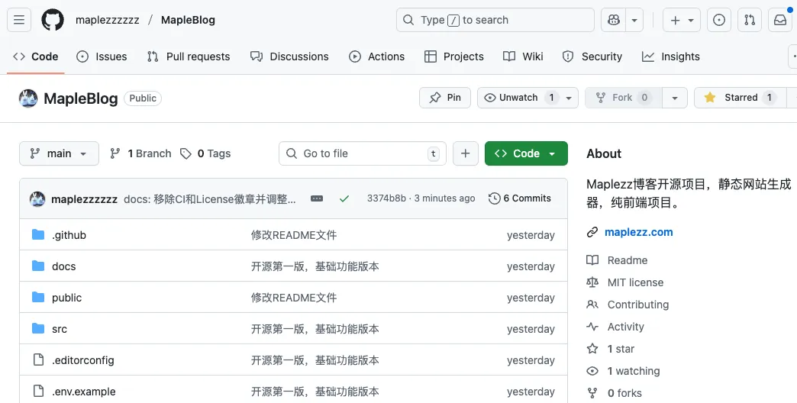Pin the MapleBlog repository
This screenshot has height=403, width=797.
[x=445, y=98]
